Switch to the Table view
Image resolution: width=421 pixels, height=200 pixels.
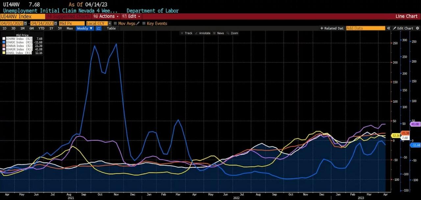coord(111,28)
